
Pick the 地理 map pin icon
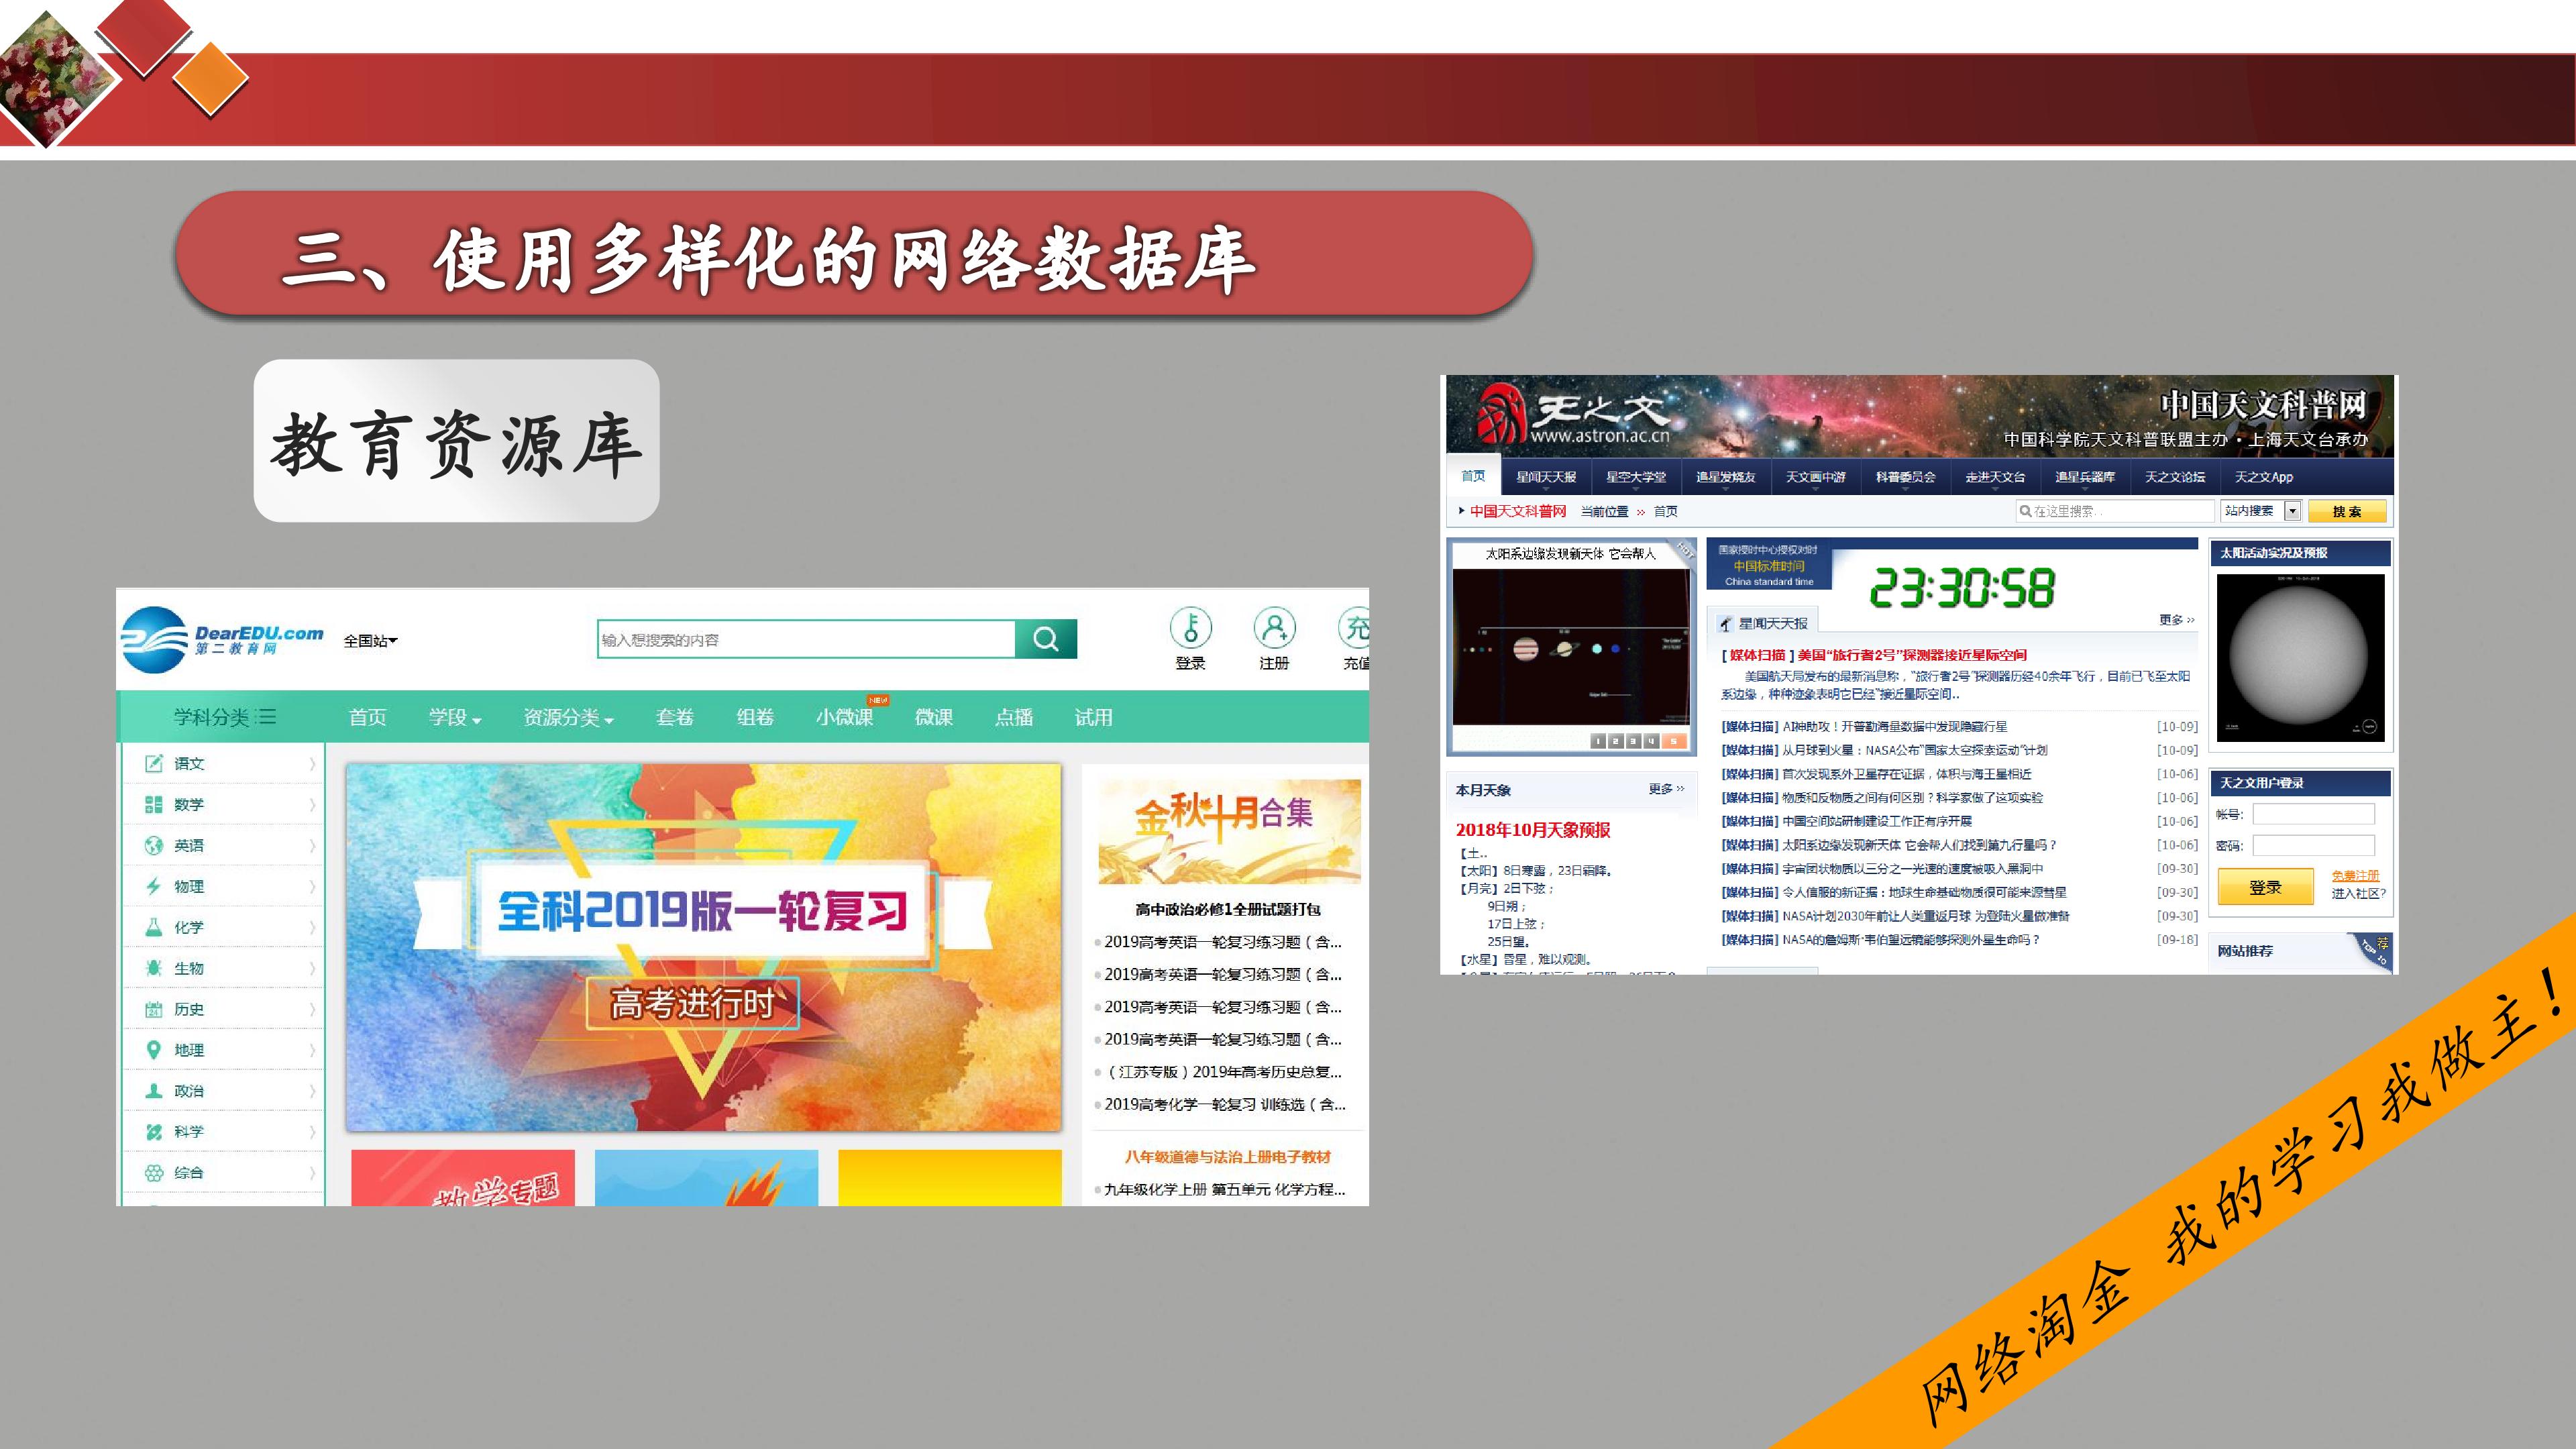(x=153, y=1050)
